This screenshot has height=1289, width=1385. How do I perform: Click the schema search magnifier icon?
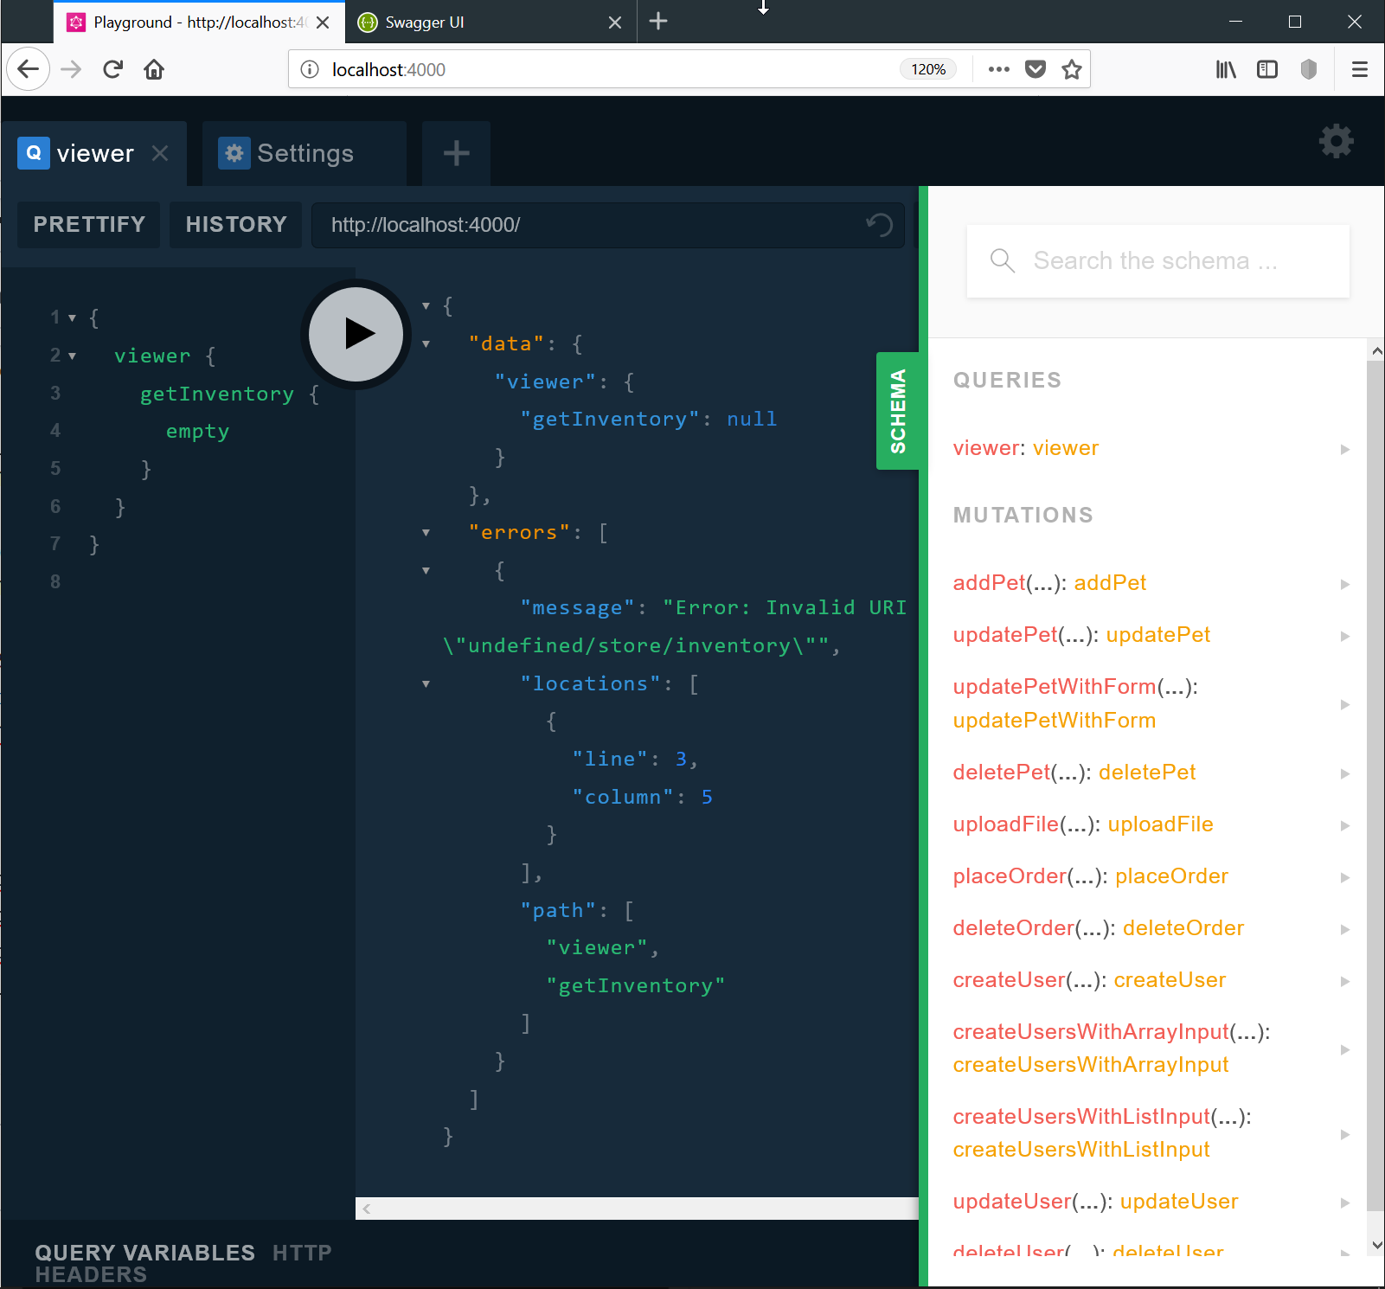pyautogui.click(x=1002, y=260)
